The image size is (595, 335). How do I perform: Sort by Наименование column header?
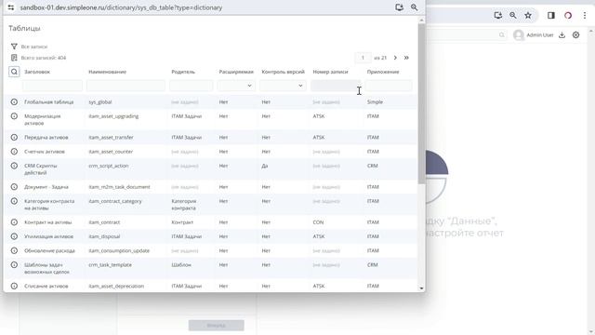point(108,72)
